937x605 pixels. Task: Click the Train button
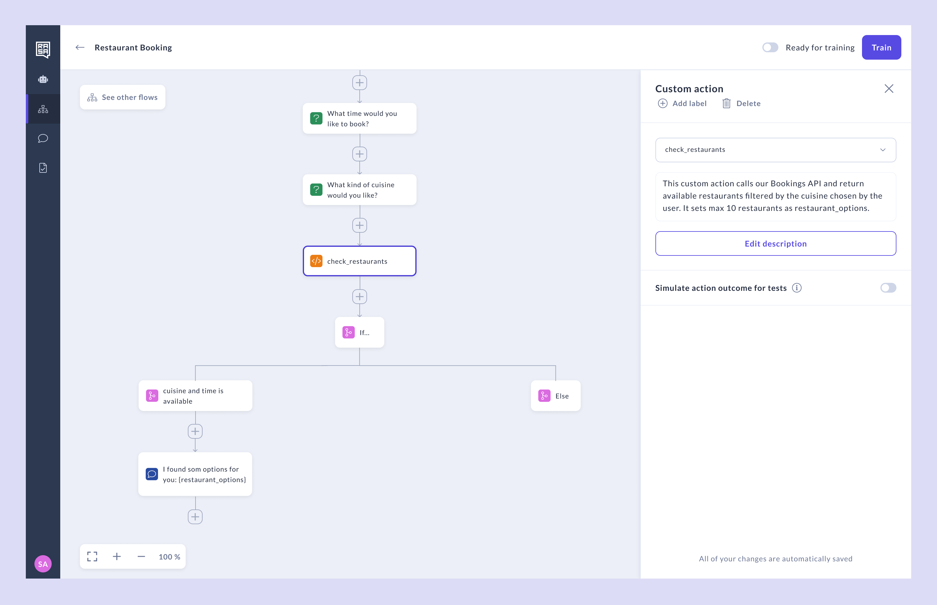[x=881, y=47]
